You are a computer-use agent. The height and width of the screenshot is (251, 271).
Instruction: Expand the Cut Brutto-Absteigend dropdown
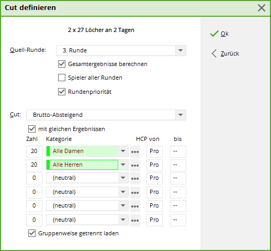(180, 115)
